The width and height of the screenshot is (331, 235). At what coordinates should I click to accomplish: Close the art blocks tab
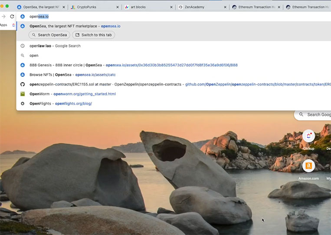click(x=171, y=7)
